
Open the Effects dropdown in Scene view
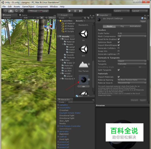[x=52, y=18]
